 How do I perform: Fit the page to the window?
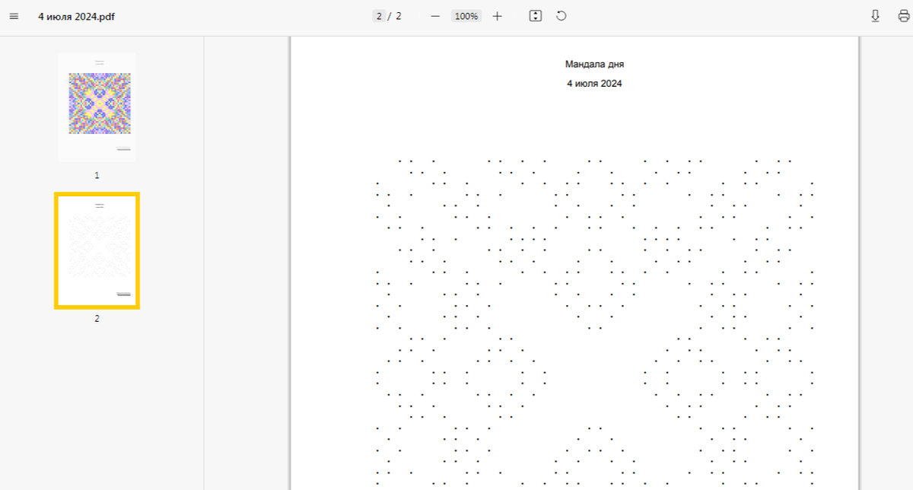coord(536,16)
